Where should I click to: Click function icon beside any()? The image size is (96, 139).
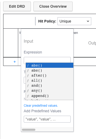tap(28, 91)
